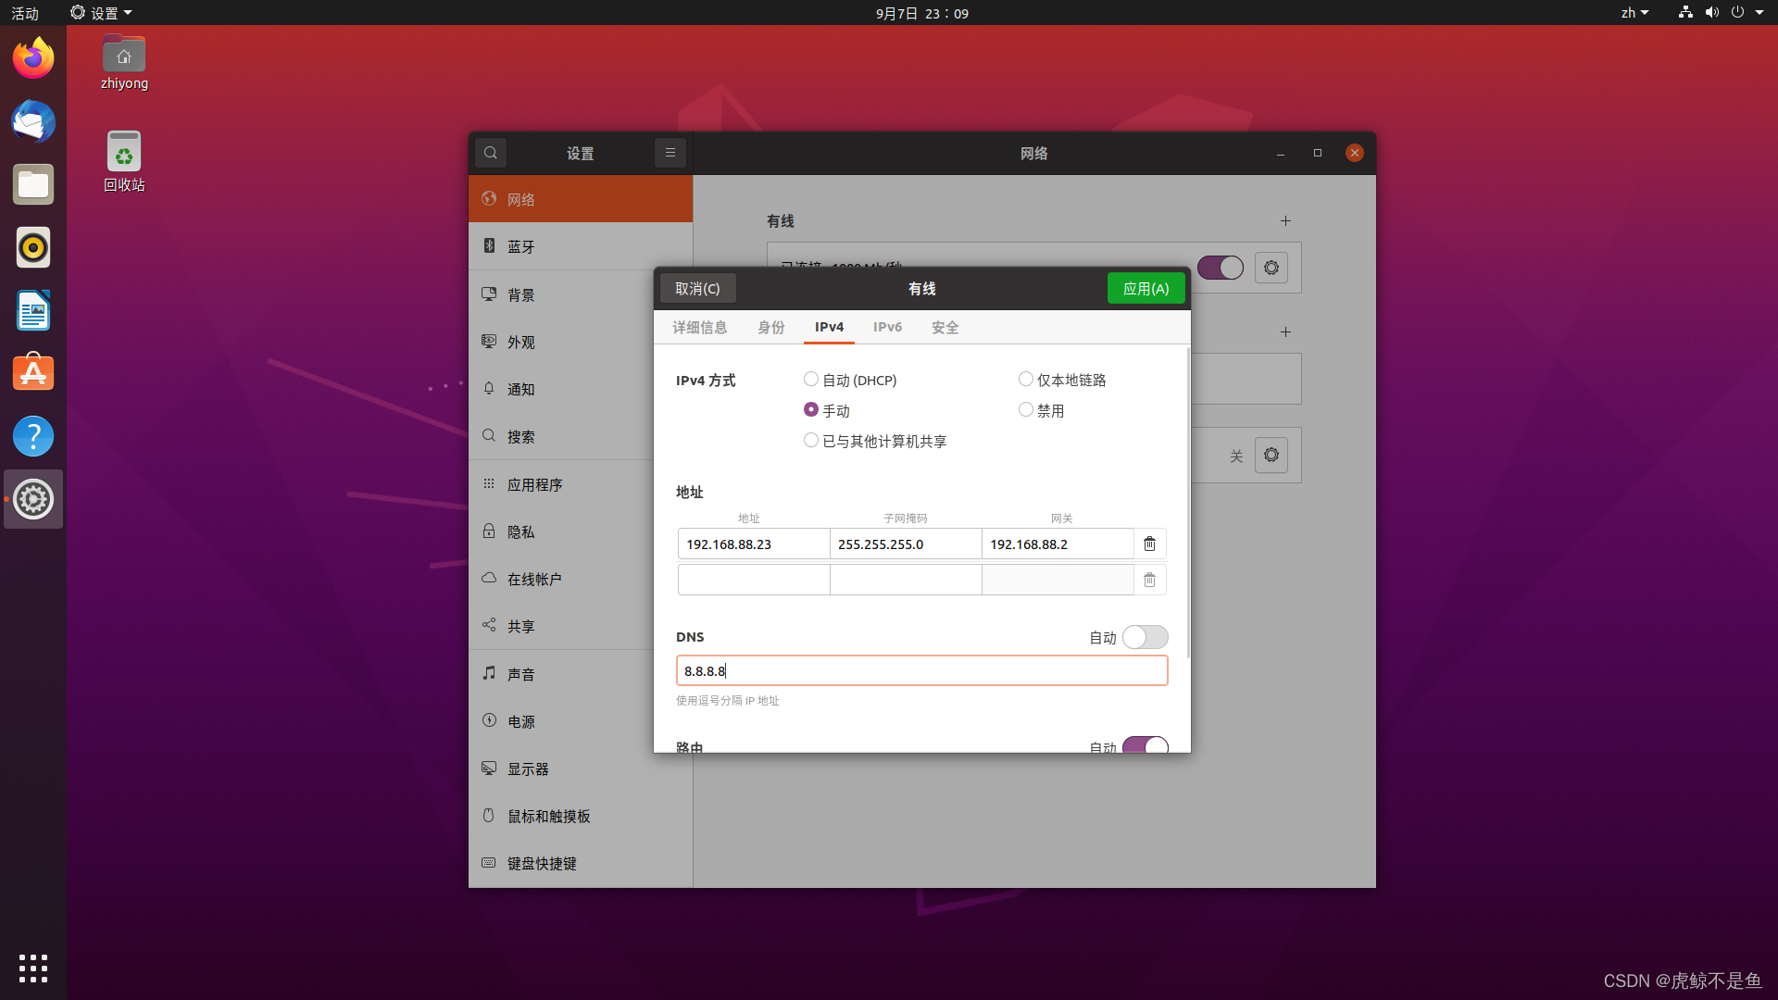Open Ubuntu Software from the dock

(x=33, y=373)
